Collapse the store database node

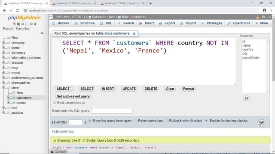(x=3, y=88)
